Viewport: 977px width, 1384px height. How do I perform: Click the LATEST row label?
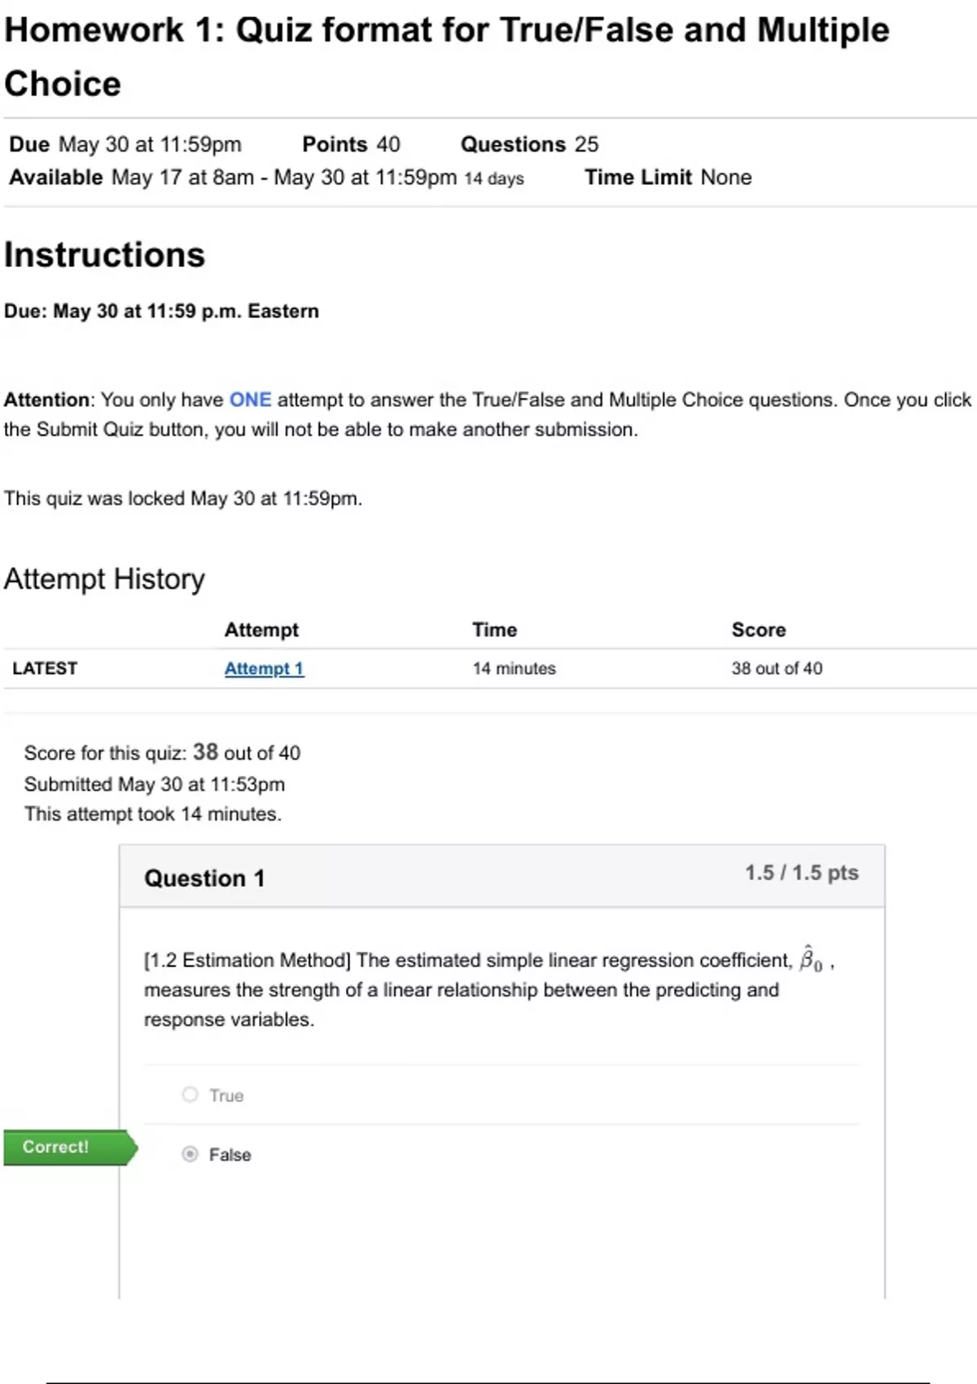point(45,668)
